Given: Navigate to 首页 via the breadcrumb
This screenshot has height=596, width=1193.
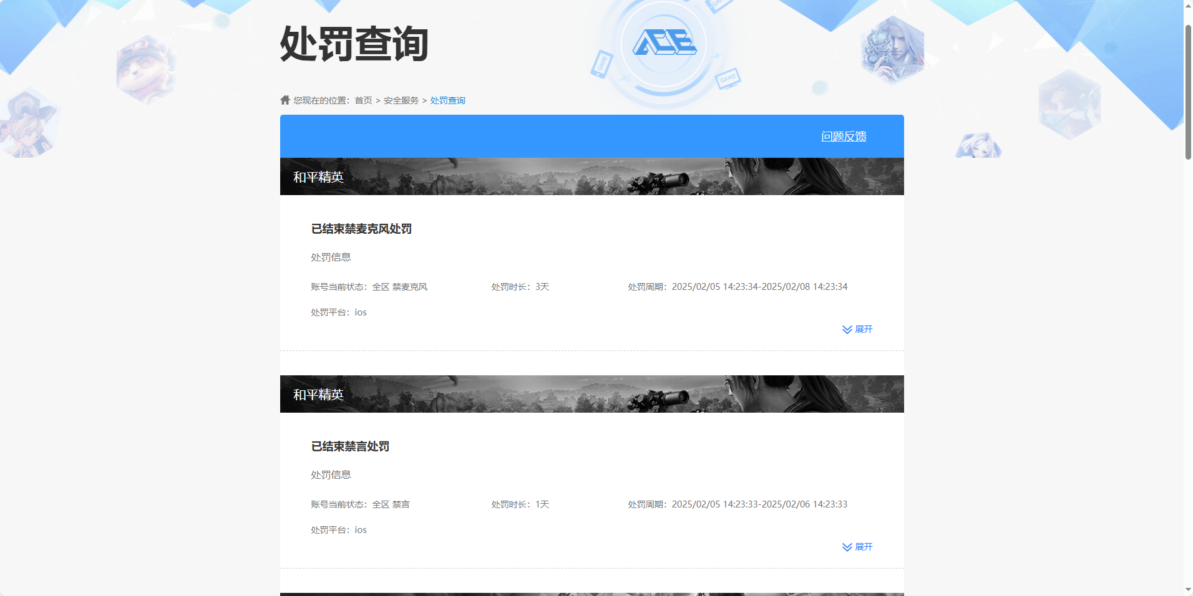Looking at the screenshot, I should [363, 100].
